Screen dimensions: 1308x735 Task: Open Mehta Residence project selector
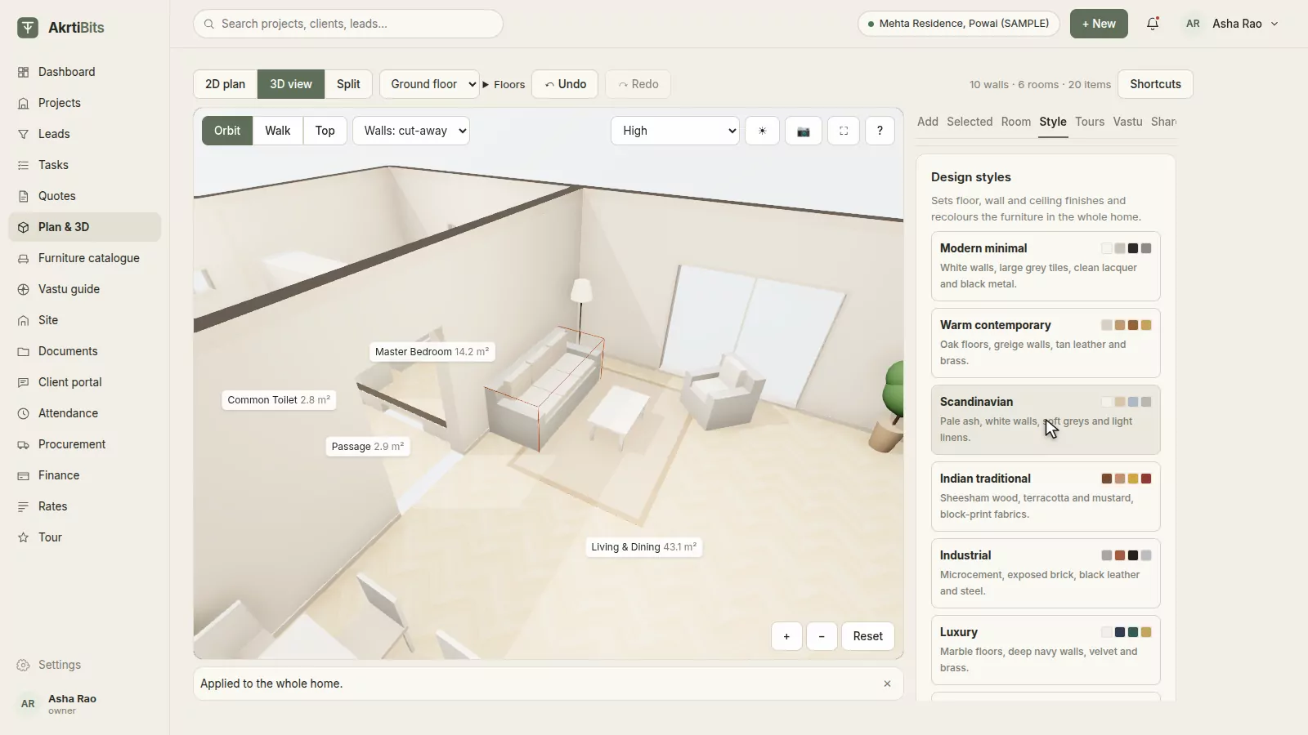(959, 24)
